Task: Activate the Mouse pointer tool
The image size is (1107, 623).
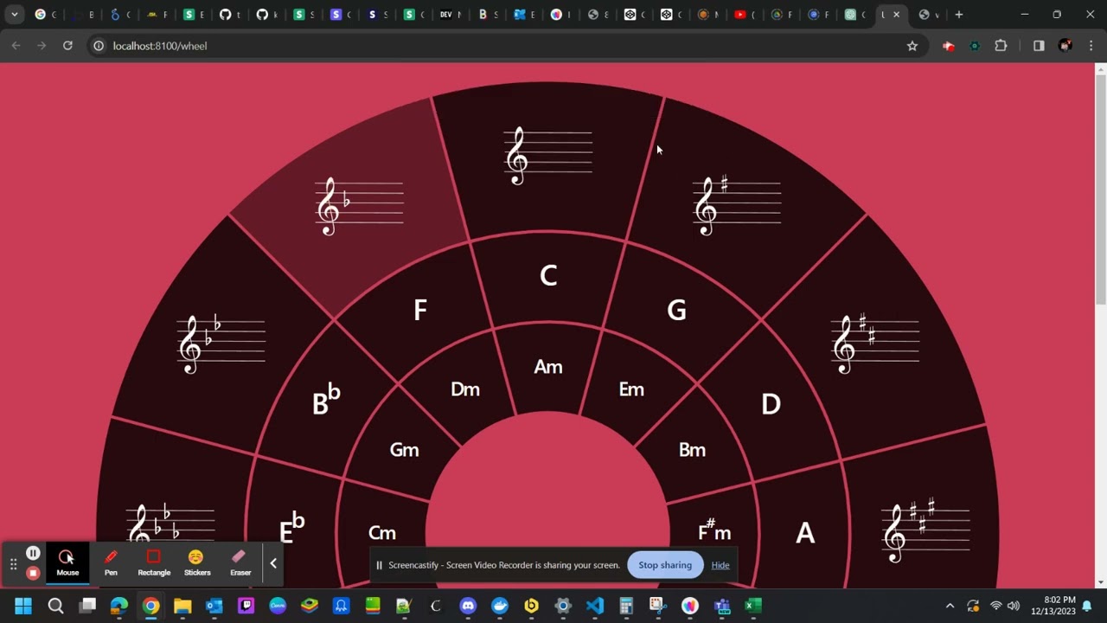Action: click(x=67, y=562)
